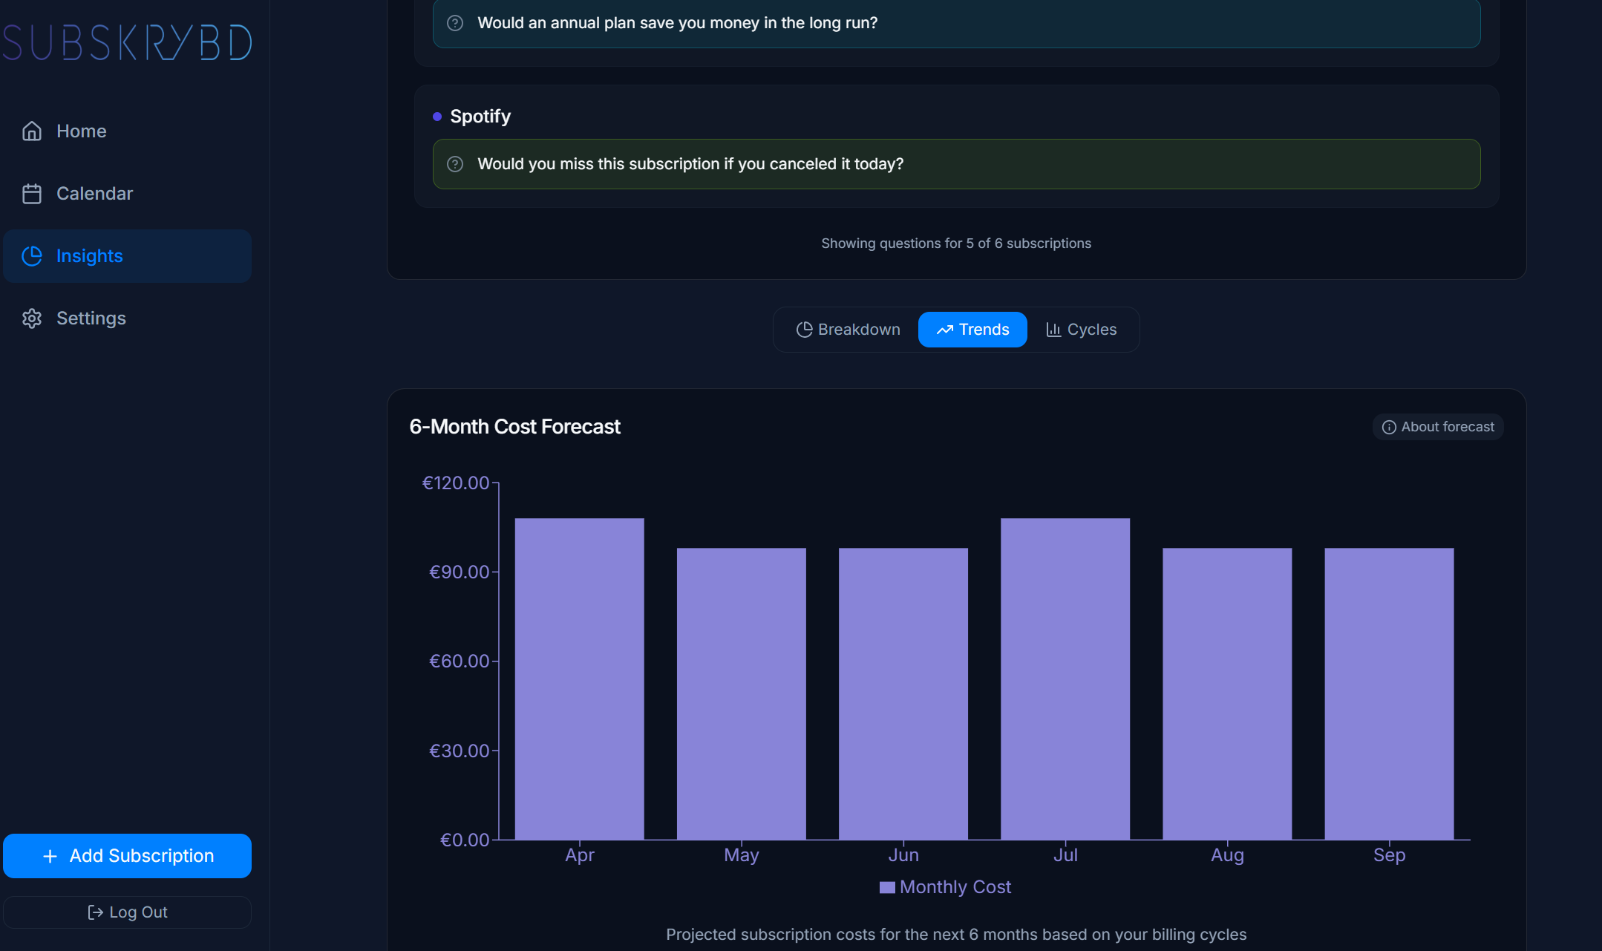The height and width of the screenshot is (951, 1602).
Task: Click question mark icon in Spotify question
Action: (455, 164)
